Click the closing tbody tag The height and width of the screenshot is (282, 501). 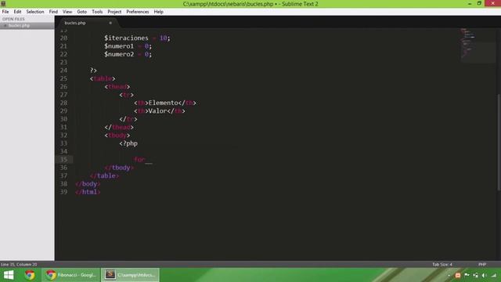119,168
